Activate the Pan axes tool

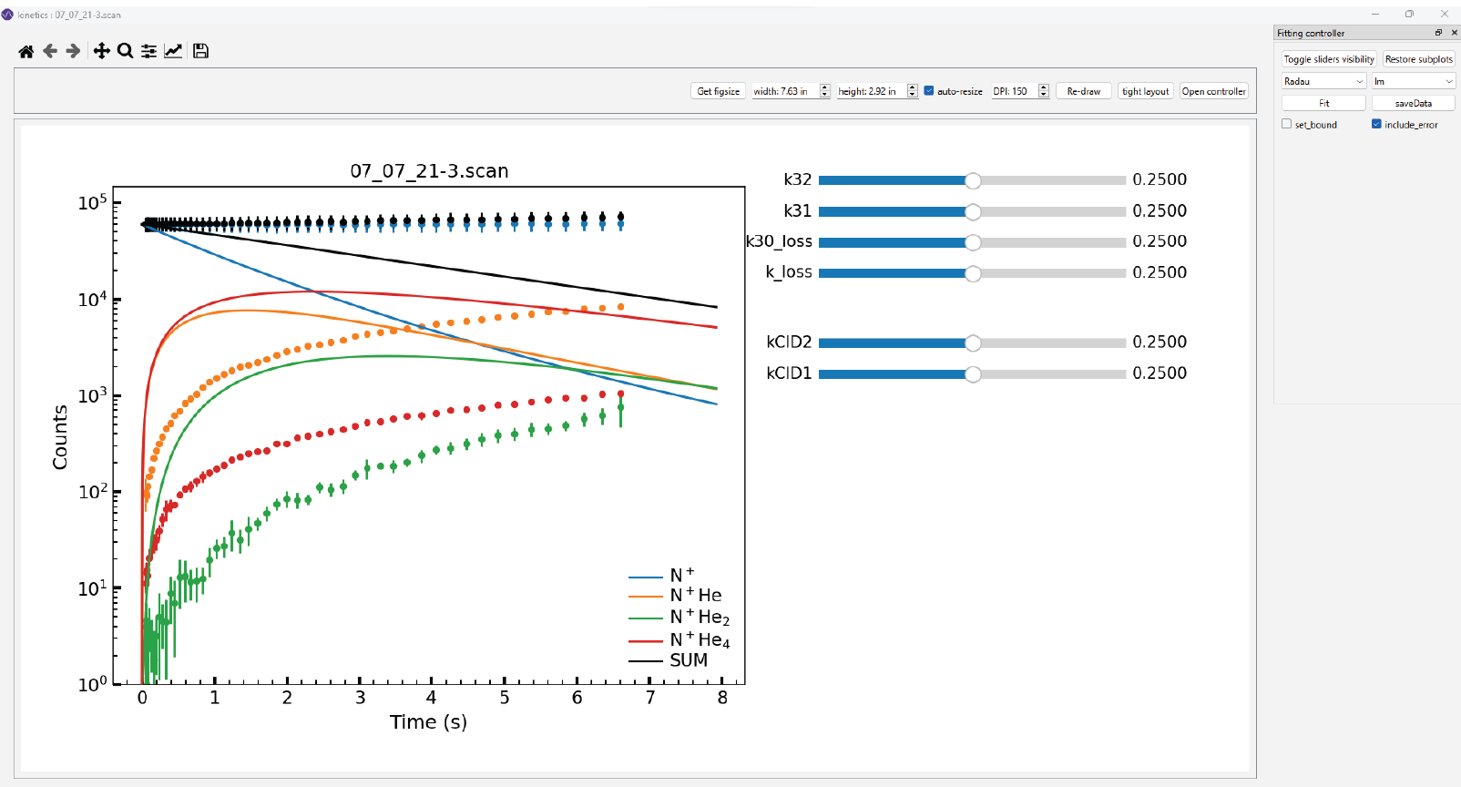[x=102, y=51]
